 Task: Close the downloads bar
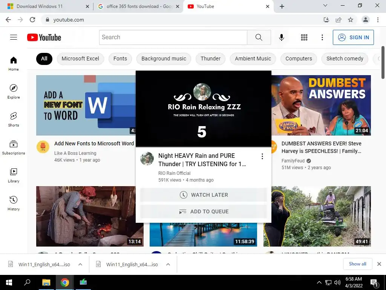(379, 264)
